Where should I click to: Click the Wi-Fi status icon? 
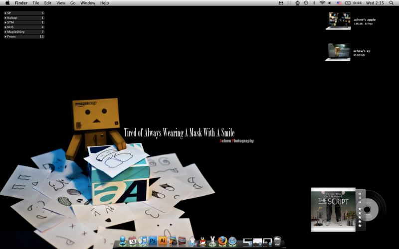point(322,3)
